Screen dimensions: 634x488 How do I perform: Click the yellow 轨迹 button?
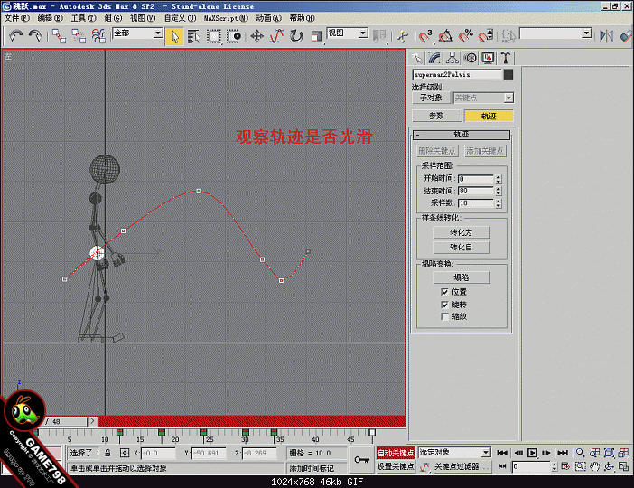tap(489, 117)
